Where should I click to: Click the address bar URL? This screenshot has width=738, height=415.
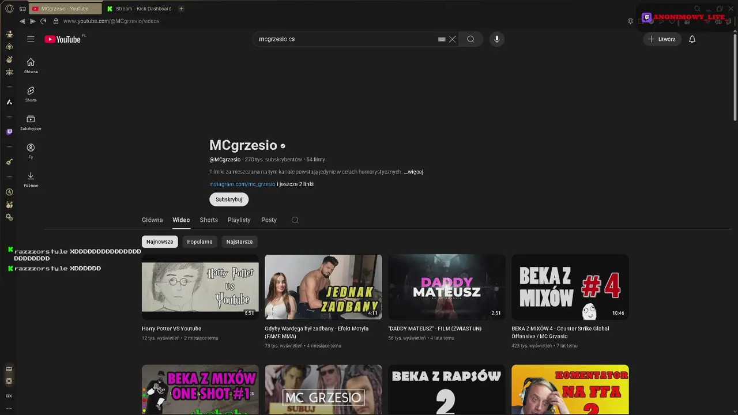(x=111, y=21)
